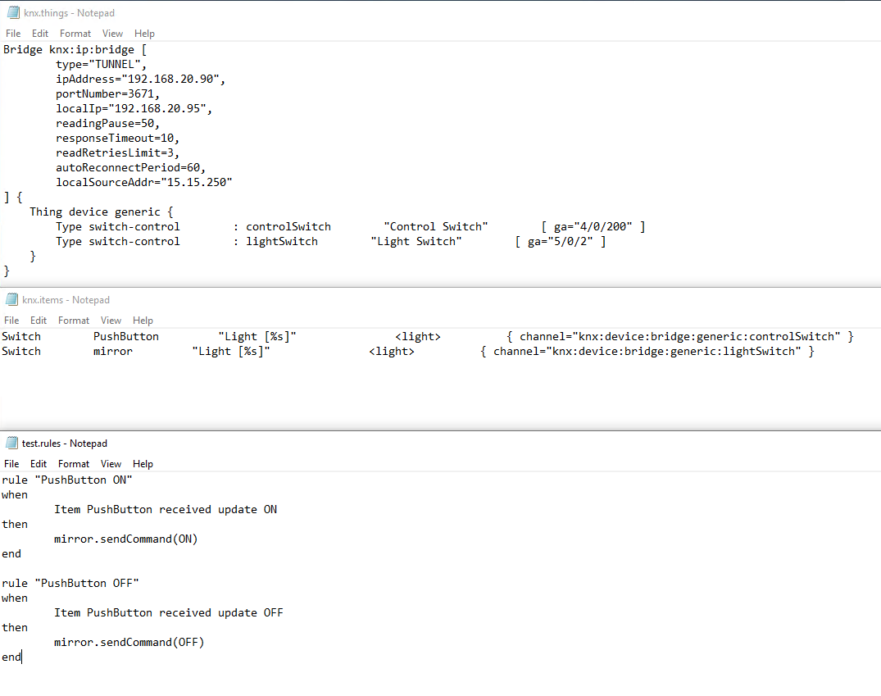Image resolution: width=881 pixels, height=696 pixels.
Task: Open the Edit menu in knx.things window
Action: point(39,33)
